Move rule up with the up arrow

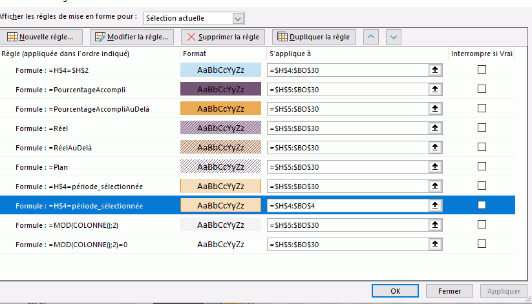pyautogui.click(x=372, y=37)
